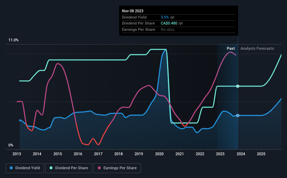Click the tooltip Dividend Per Share row label
The height and width of the screenshot is (178, 287).
[x=138, y=23]
